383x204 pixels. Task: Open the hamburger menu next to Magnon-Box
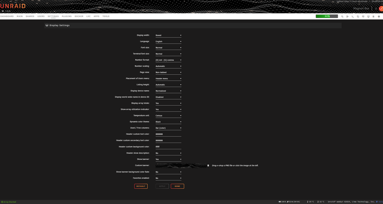[376, 9]
